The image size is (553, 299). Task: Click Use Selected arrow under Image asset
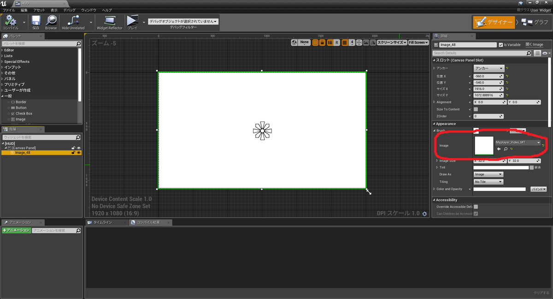click(499, 149)
